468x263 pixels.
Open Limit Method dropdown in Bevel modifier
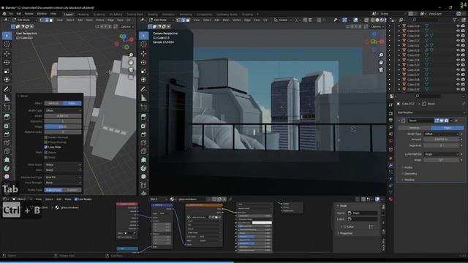(x=442, y=154)
